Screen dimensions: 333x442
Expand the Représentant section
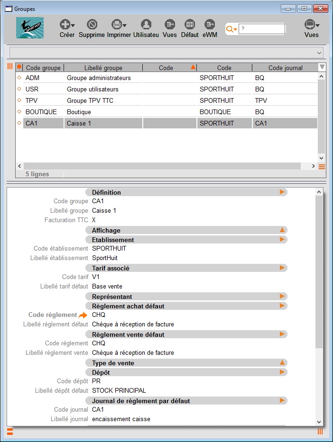[x=282, y=296]
